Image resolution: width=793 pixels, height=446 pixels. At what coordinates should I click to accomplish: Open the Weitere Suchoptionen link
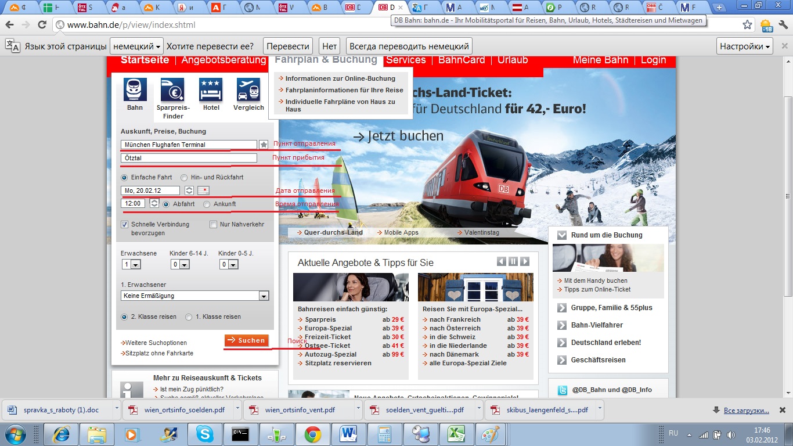point(156,343)
